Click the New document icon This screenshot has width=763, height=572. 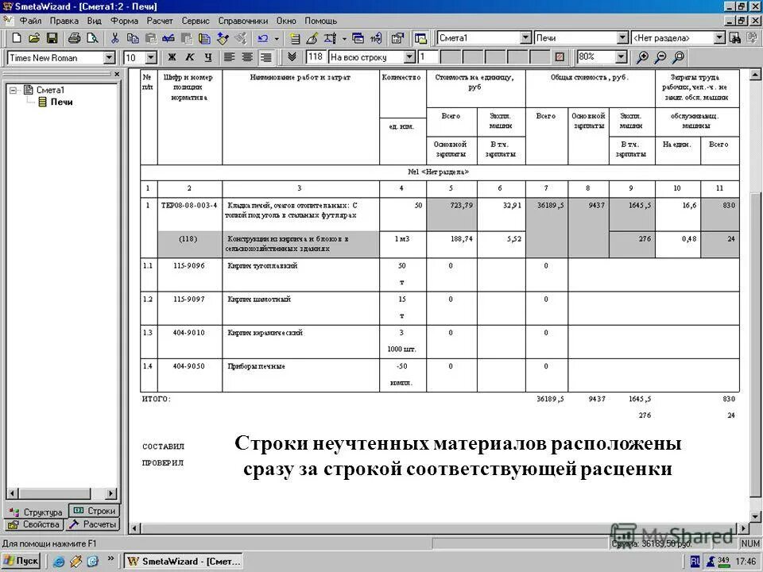16,38
